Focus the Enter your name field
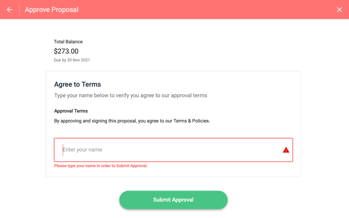Screen dimensions: 349x218 173,150
